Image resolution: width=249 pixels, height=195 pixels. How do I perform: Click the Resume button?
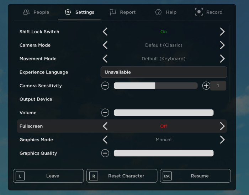click(195, 176)
